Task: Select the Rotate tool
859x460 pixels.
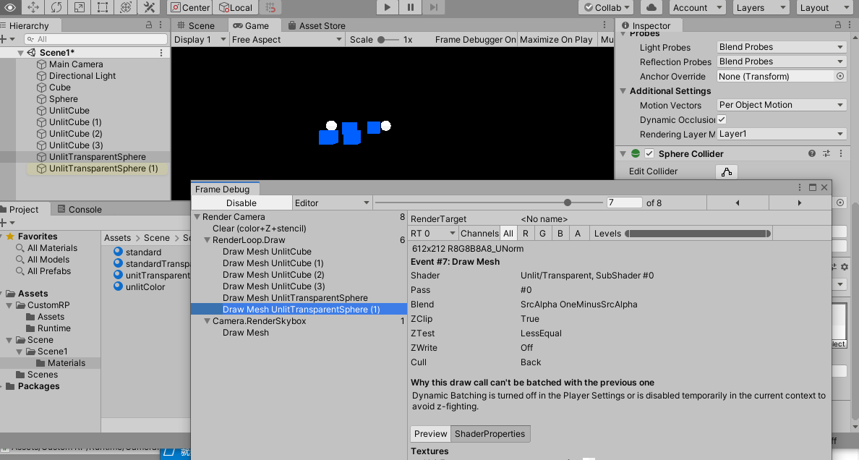Action: coord(56,7)
